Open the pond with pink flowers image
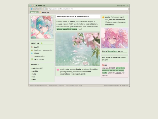This screenshot has height=119, width=158. click(x=78, y=49)
